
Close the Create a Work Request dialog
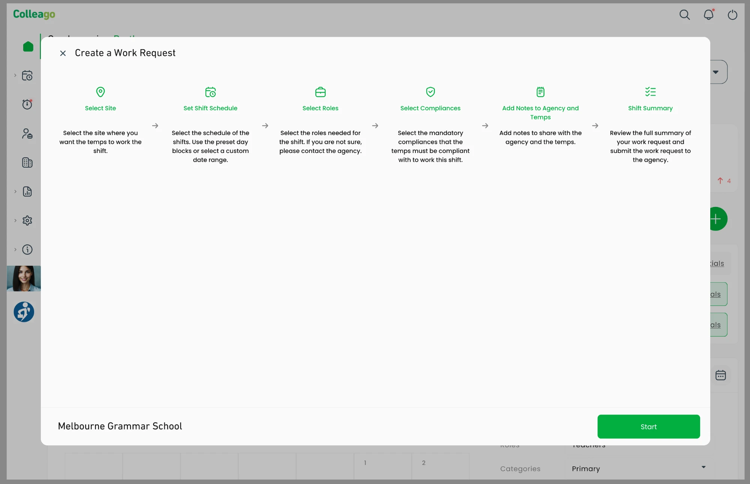63,53
